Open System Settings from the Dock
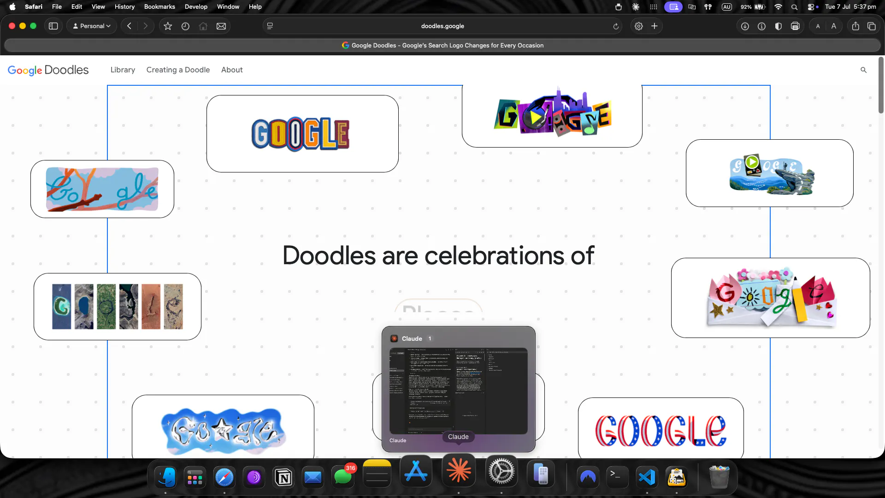Viewport: 885px width, 498px height. click(501, 471)
